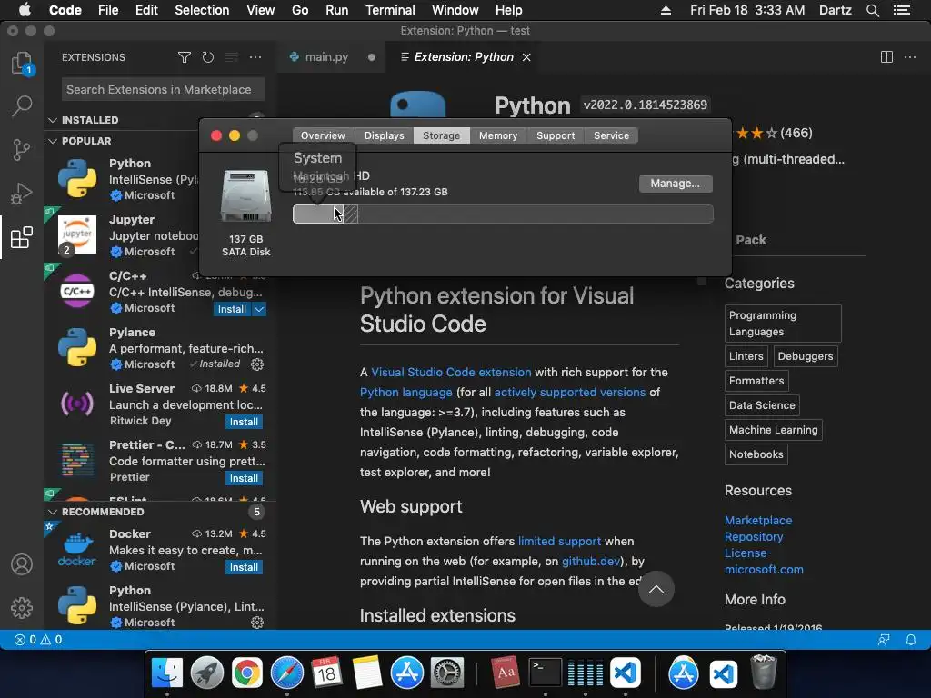
Task: Open Terminal from the Dock
Action: tap(546, 673)
